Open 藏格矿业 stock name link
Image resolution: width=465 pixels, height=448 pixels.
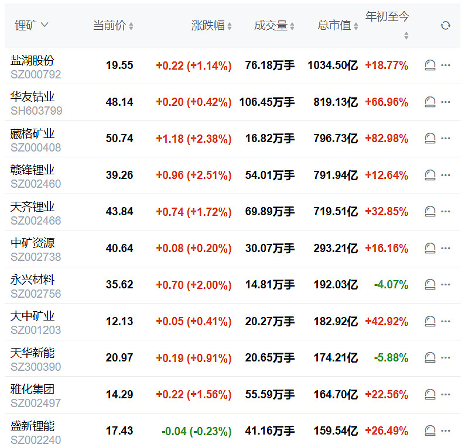tap(32, 133)
